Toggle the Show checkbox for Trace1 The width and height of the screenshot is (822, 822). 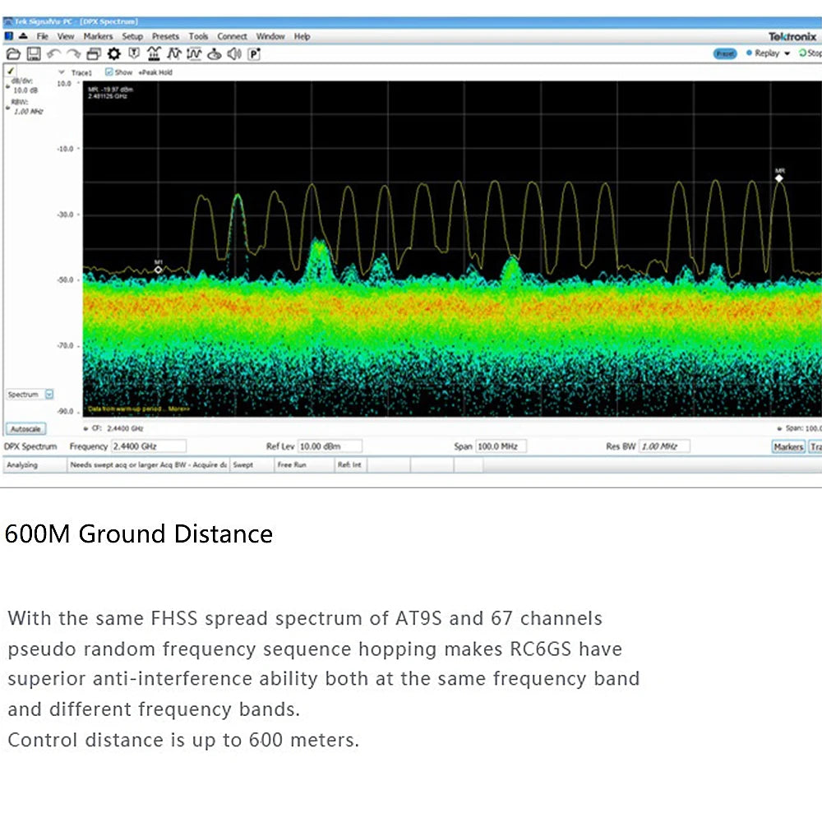tap(109, 72)
